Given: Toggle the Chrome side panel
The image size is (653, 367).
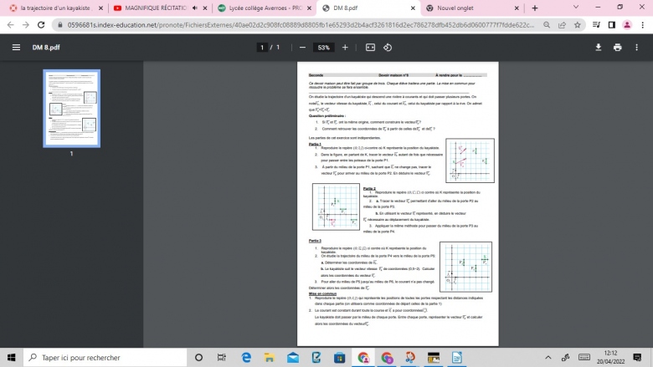Looking at the screenshot, I should (x=612, y=25).
